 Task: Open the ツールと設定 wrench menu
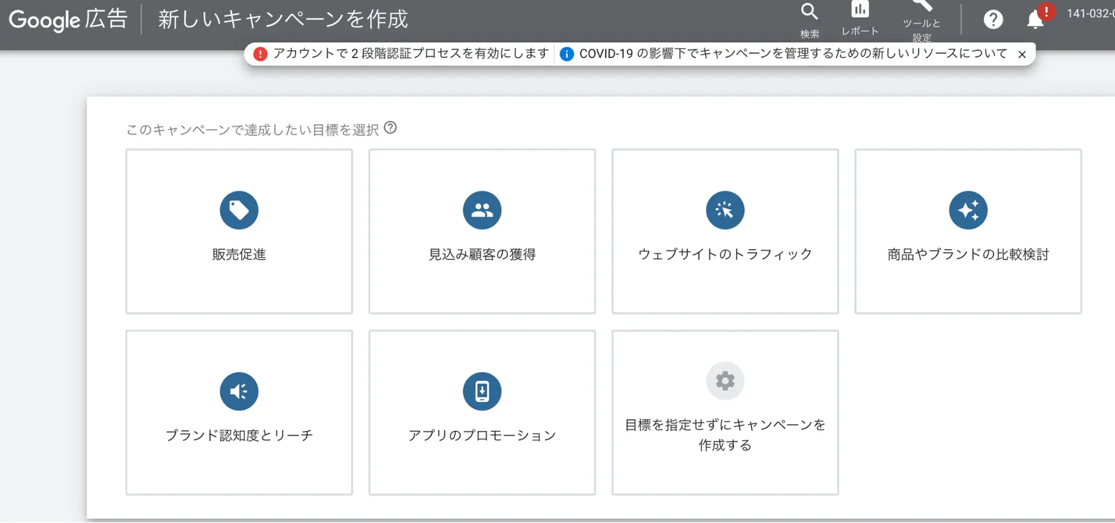click(x=922, y=6)
